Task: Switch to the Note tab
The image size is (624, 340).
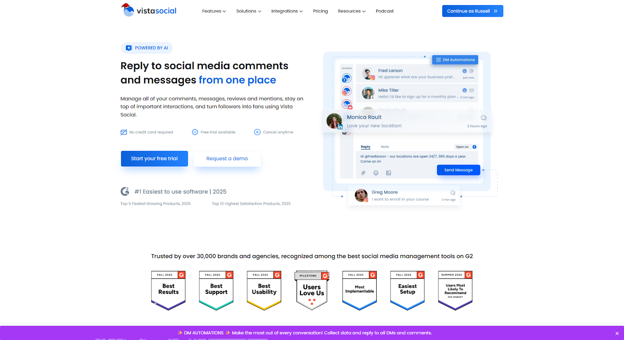Action: tap(385, 147)
